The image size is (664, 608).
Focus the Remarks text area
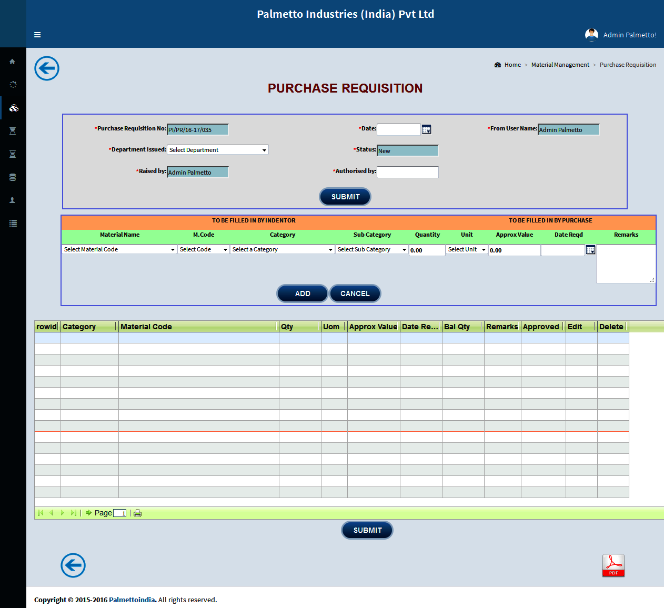tap(626, 264)
